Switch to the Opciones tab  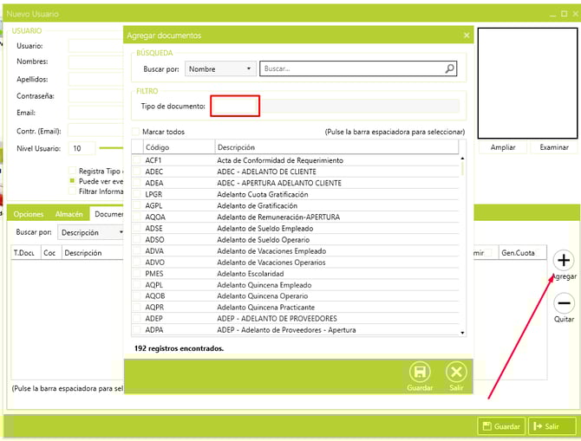(x=29, y=214)
